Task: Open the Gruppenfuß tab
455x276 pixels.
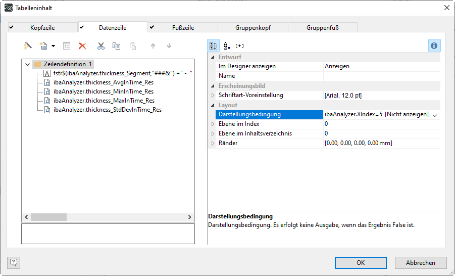Action: (x=322, y=28)
